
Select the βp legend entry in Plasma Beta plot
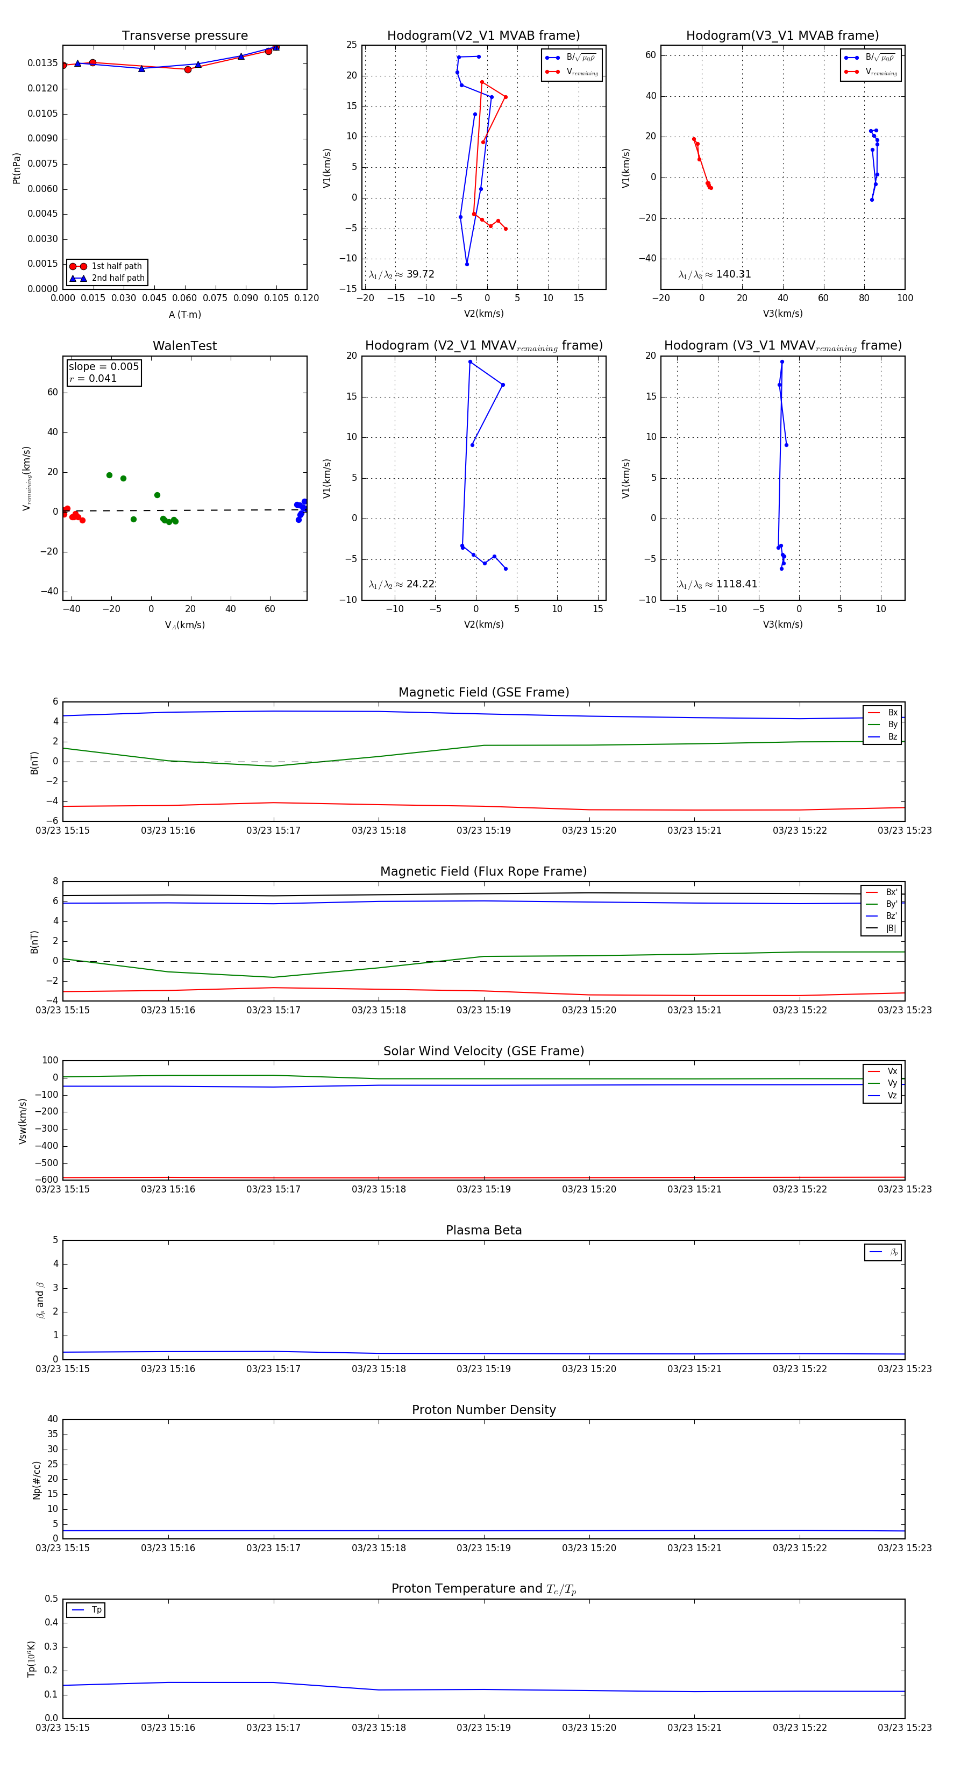click(883, 1252)
